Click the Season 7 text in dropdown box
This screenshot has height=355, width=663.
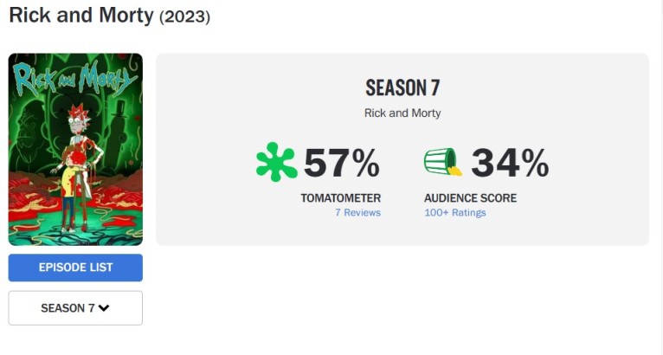[68, 308]
